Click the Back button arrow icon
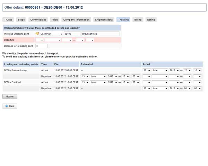The height and width of the screenshot is (166, 208). (x=7, y=106)
